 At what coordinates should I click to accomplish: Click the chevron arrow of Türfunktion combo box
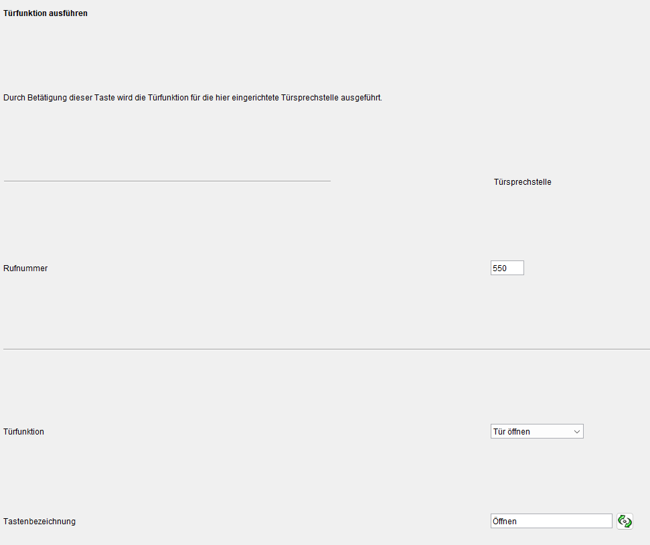[x=577, y=432]
